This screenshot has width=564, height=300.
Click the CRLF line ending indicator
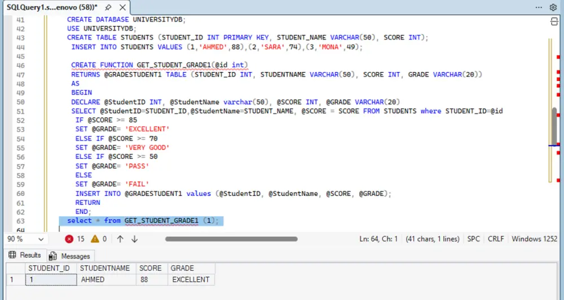point(496,239)
